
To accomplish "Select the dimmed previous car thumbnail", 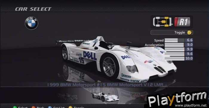I will click(68, 97).
